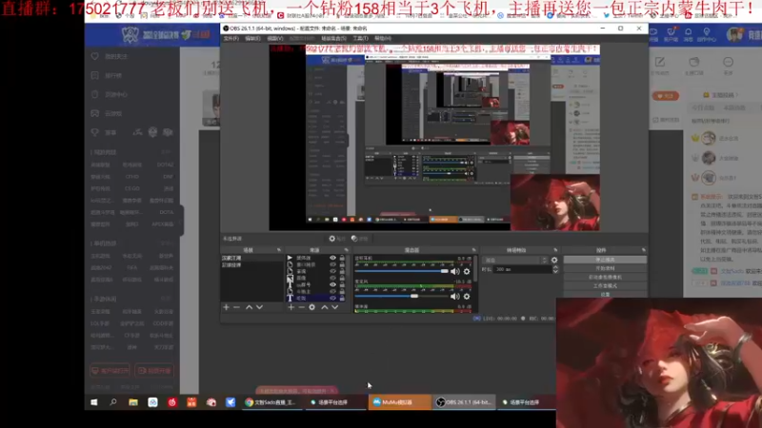Pop out the 控件 Controls dock
Image resolution: width=762 pixels, height=428 pixels.
[644, 250]
